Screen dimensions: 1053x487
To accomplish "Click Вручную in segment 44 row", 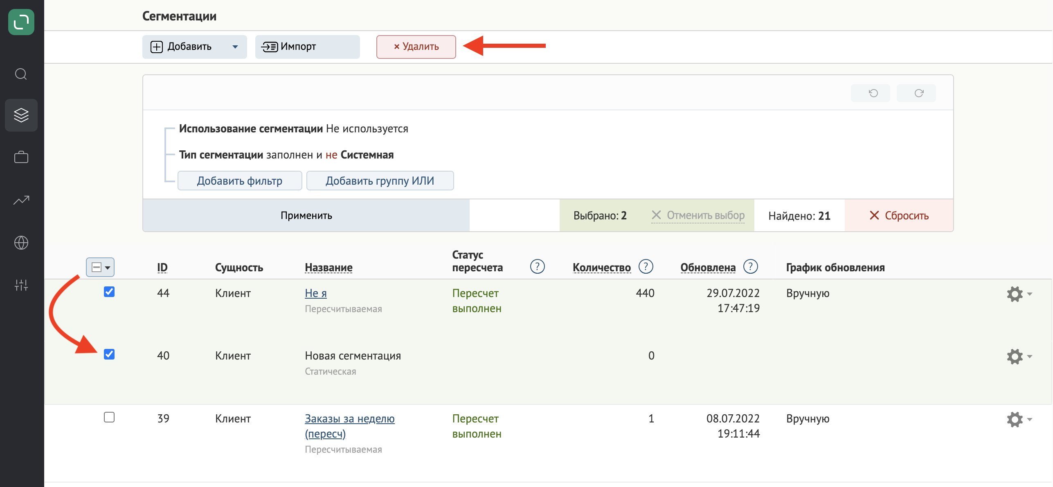I will click(808, 293).
